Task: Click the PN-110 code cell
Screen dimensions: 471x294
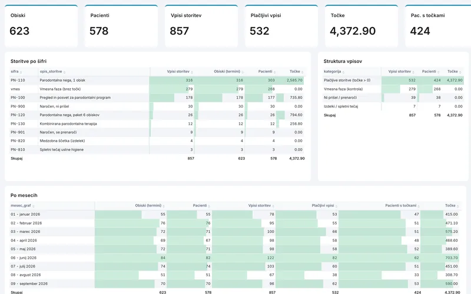Action: pos(18,81)
